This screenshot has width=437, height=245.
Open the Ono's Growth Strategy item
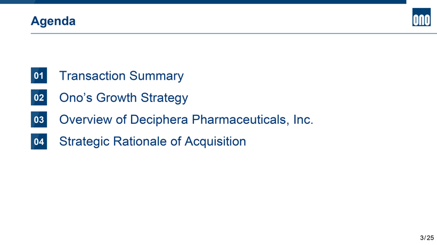[124, 98]
